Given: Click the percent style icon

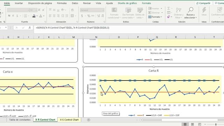Looking at the screenshot, I should (x=89, y=16).
